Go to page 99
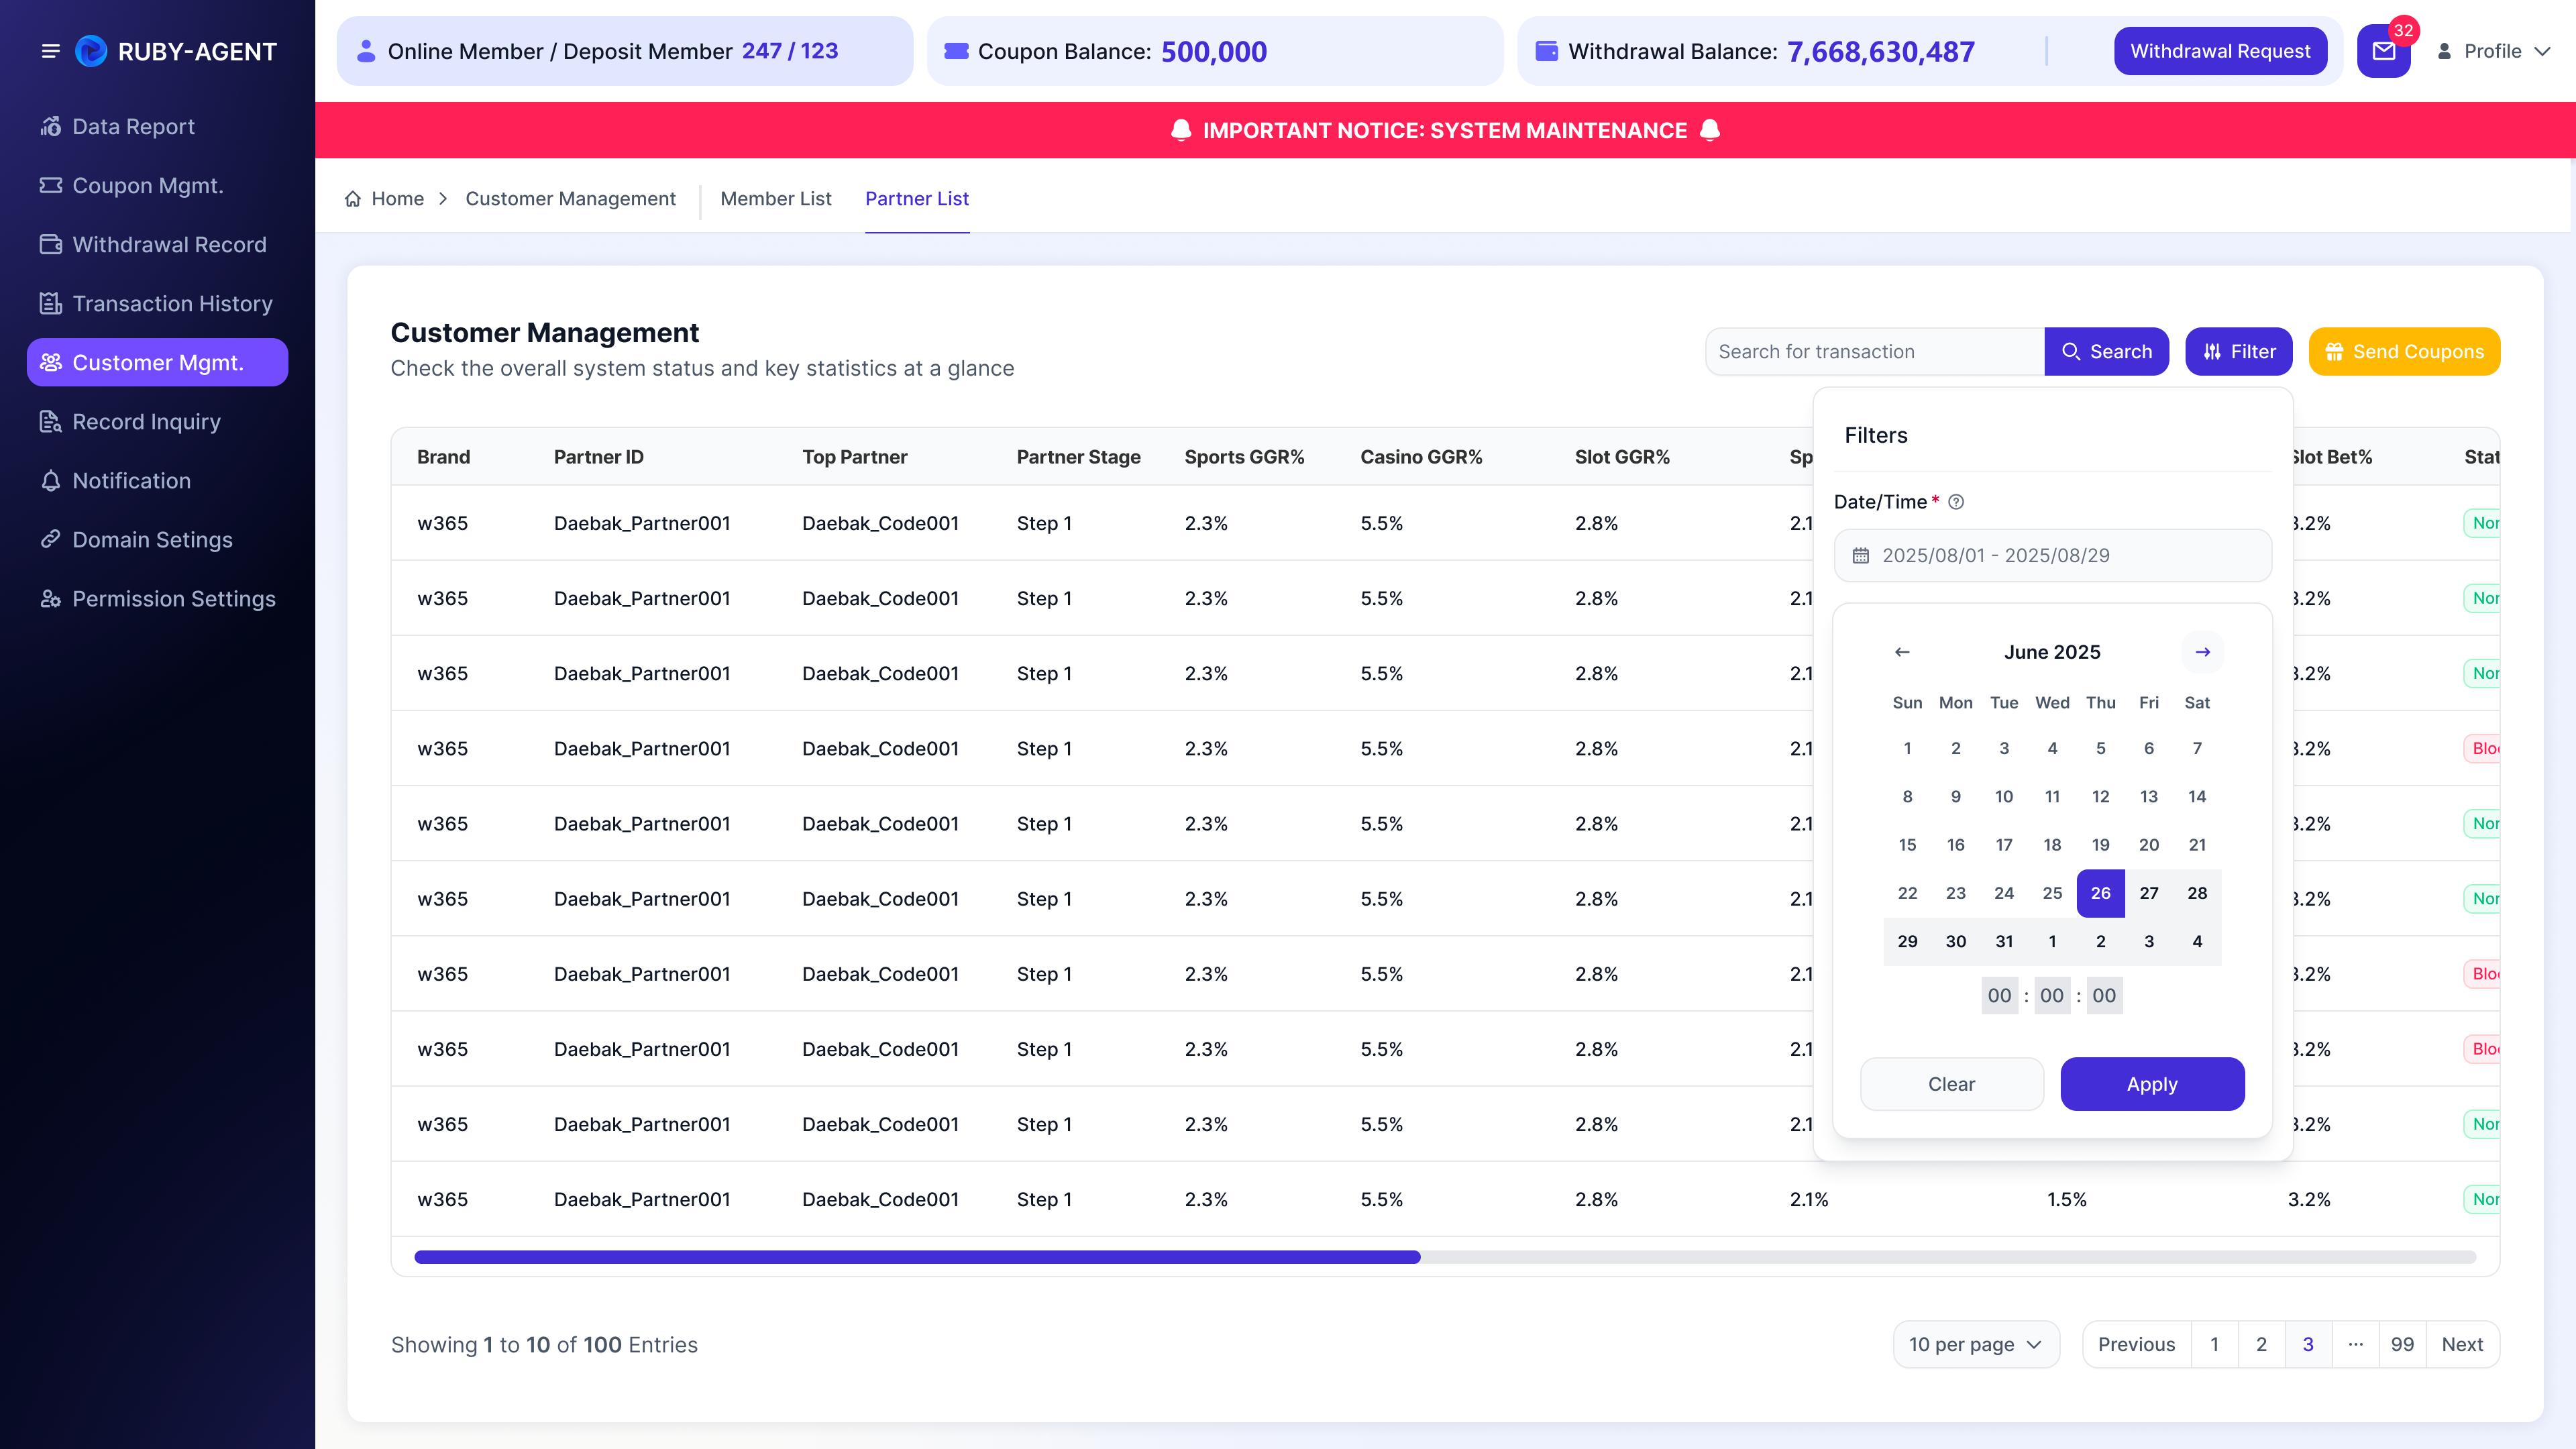 click(x=2402, y=1345)
